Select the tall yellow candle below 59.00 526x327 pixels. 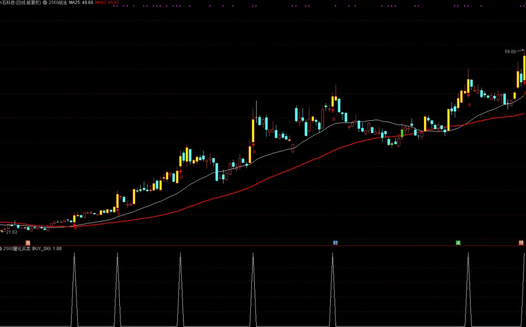(x=525, y=68)
